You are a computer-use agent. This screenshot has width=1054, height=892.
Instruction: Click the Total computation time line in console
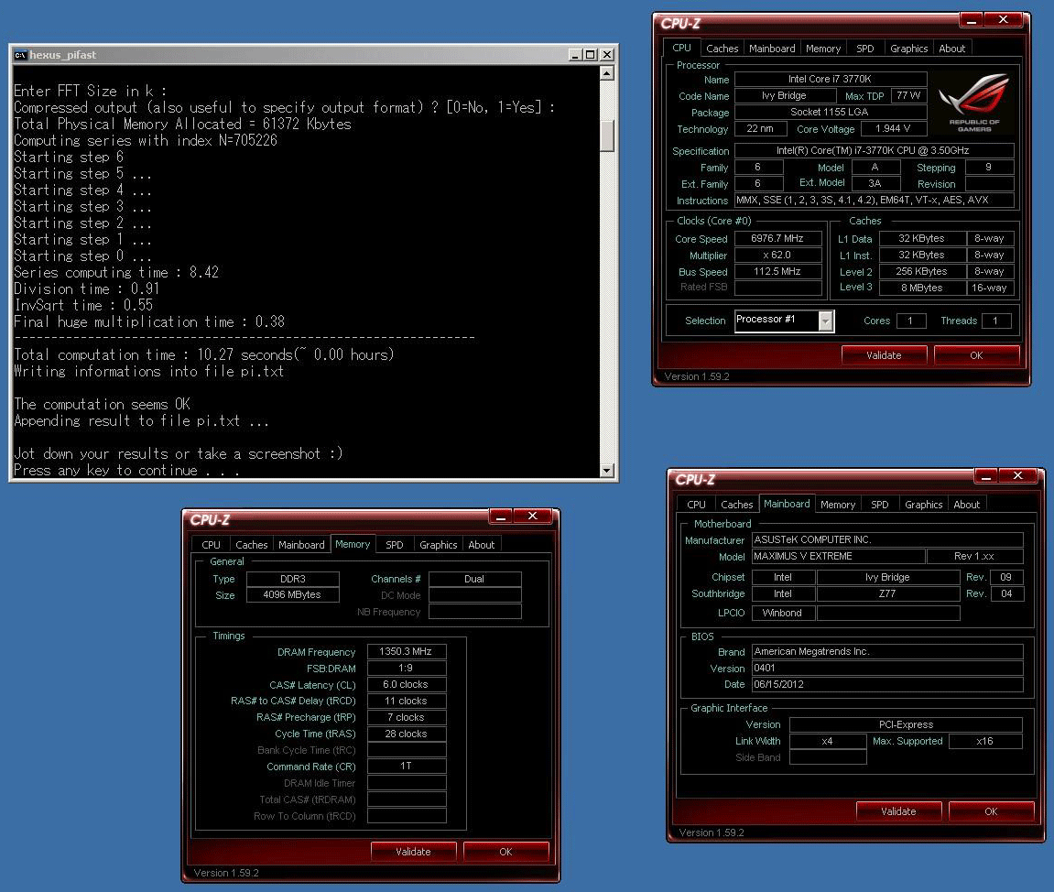tap(203, 355)
